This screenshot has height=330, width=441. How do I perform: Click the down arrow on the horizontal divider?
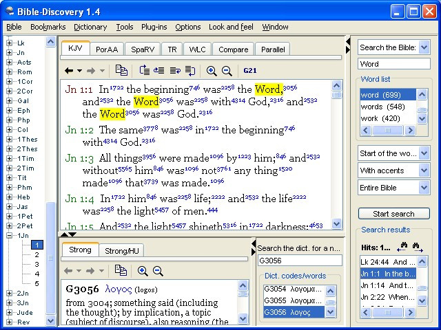pyautogui.click(x=72, y=234)
